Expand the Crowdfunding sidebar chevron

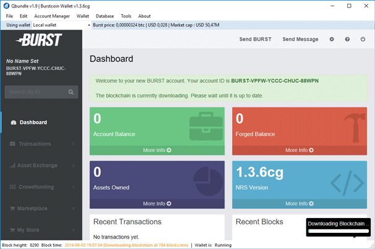click(x=74, y=187)
